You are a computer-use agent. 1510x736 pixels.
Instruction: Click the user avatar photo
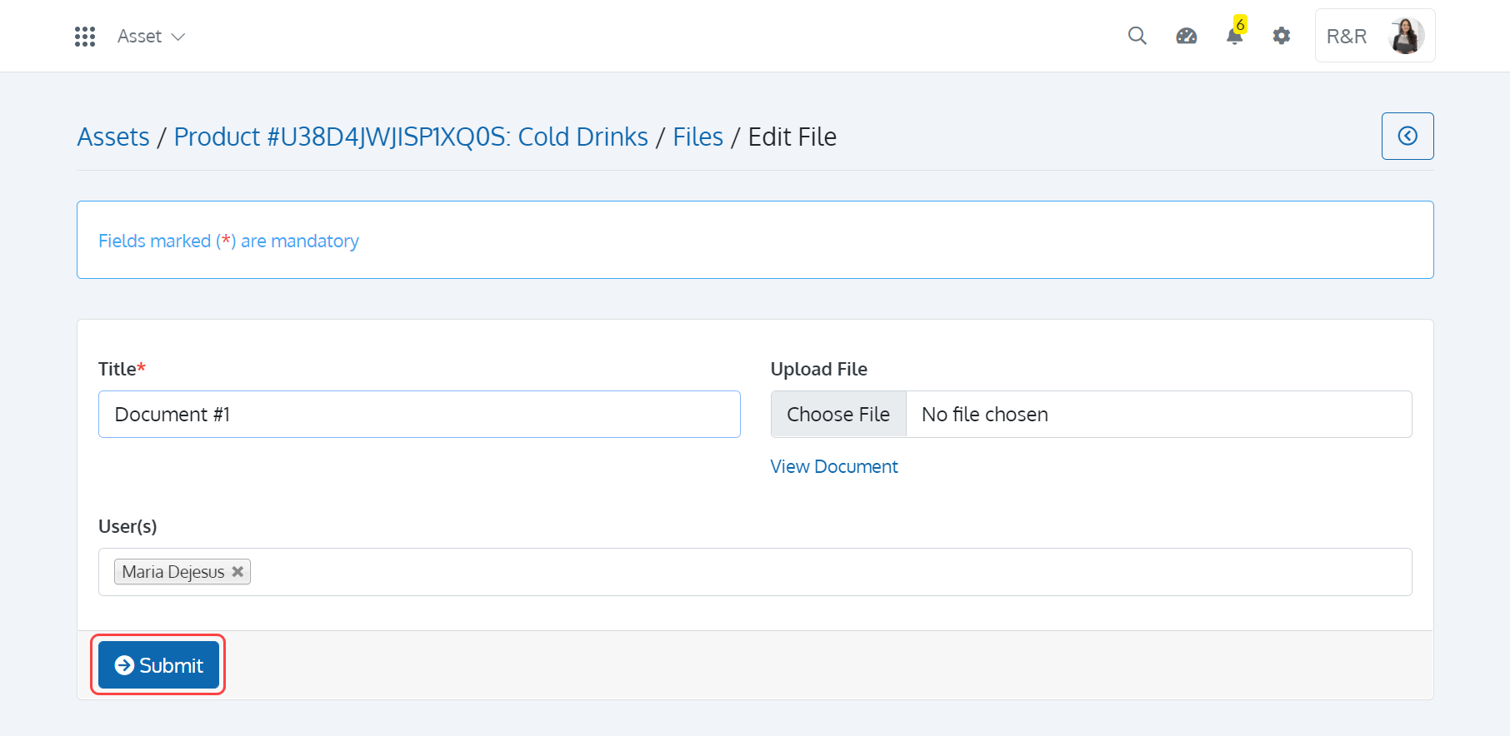click(1407, 36)
